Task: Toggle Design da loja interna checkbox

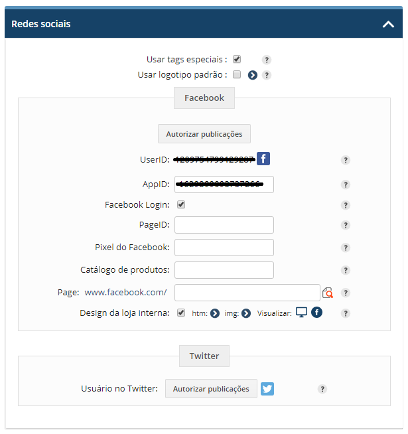Action: [181, 313]
